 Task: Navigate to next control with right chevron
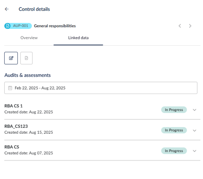[x=190, y=26]
